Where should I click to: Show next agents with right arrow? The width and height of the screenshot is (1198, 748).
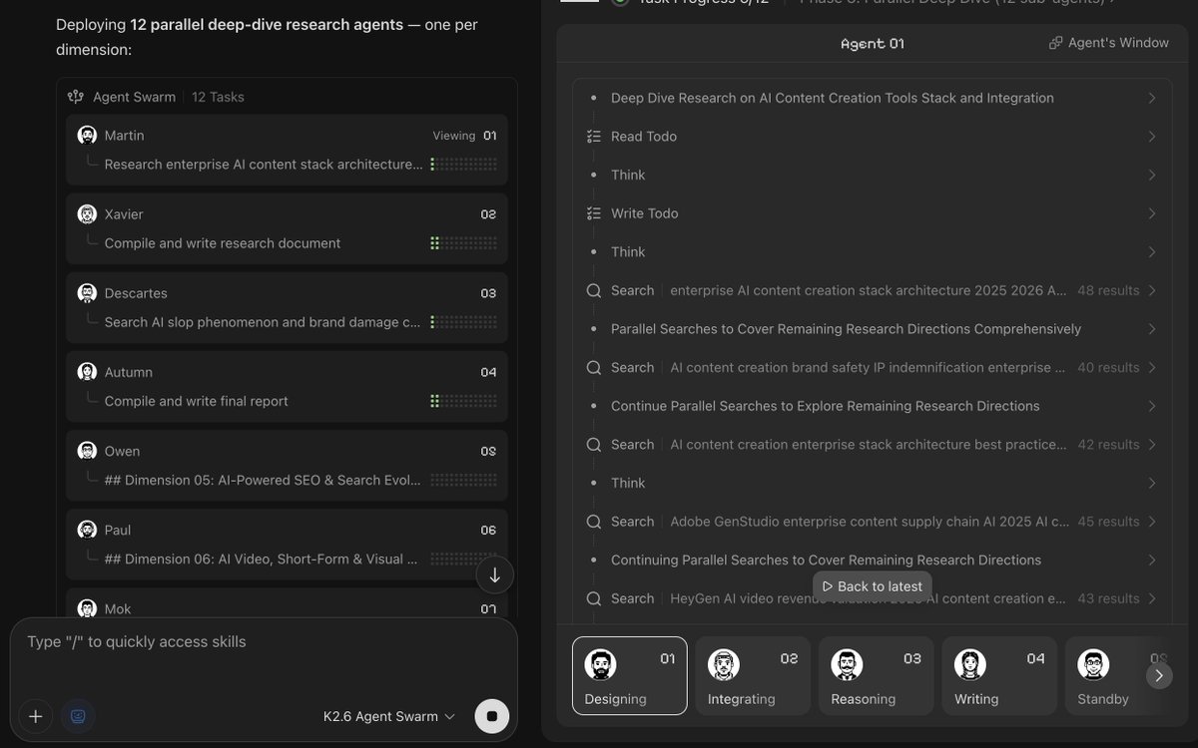[1158, 675]
